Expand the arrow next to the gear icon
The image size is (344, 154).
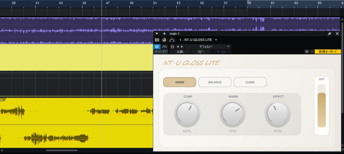pyautogui.click(x=312, y=52)
